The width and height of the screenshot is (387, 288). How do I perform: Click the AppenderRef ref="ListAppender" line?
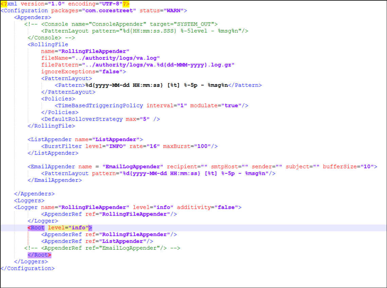coord(97,241)
